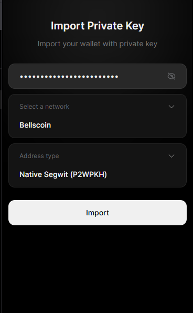Submit the private key with Import
193x313 pixels.
(98, 213)
